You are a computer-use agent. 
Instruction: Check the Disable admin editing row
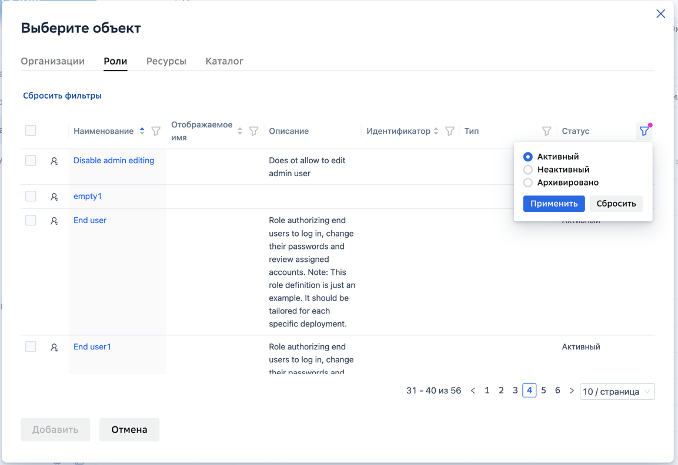pyautogui.click(x=31, y=160)
